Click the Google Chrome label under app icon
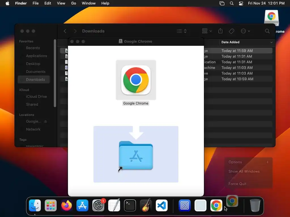 pyautogui.click(x=136, y=103)
